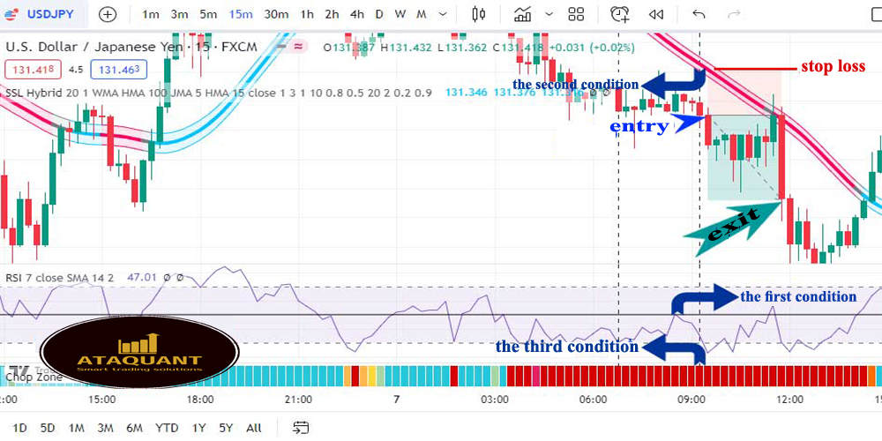Click the plus icon to add a symbol
The height and width of the screenshot is (441, 882).
pyautogui.click(x=108, y=14)
